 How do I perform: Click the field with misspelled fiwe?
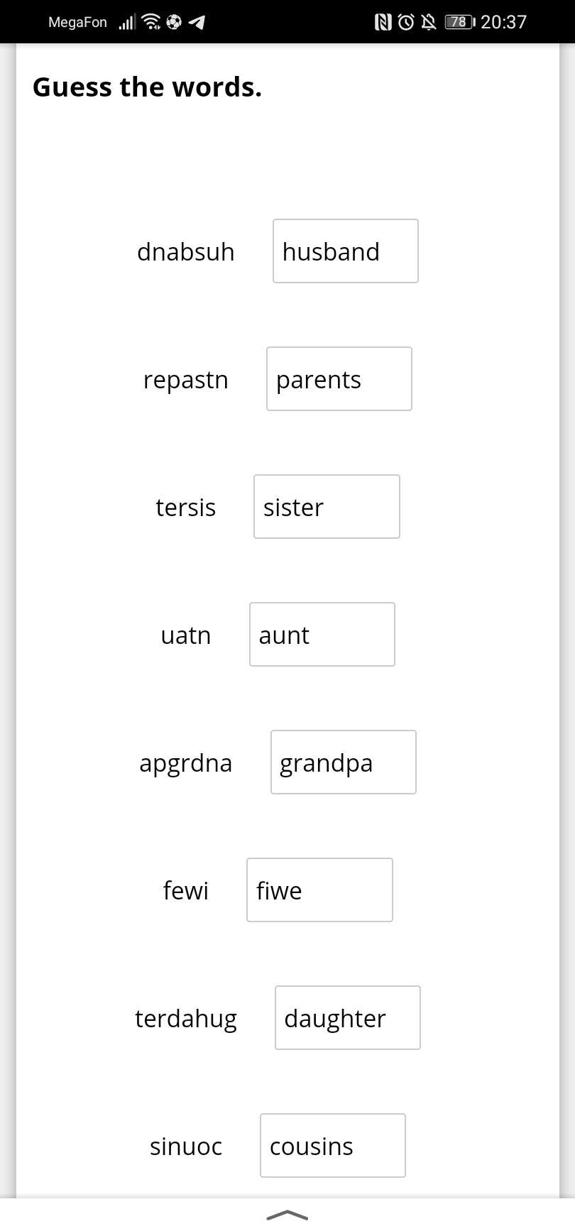click(x=319, y=890)
